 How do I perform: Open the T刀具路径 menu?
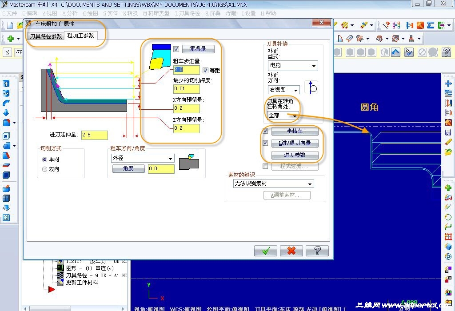tap(188, 13)
